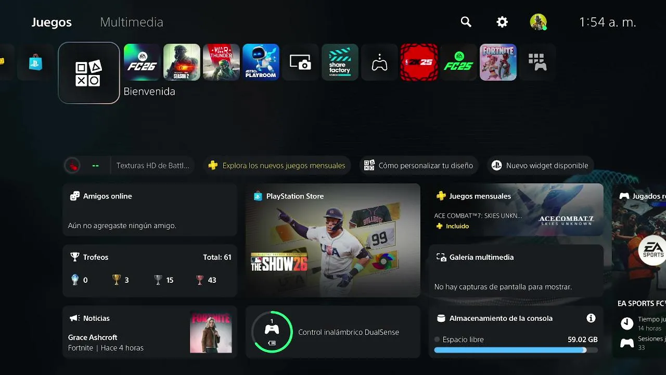Click the 59.02 GB free space value

583,340
